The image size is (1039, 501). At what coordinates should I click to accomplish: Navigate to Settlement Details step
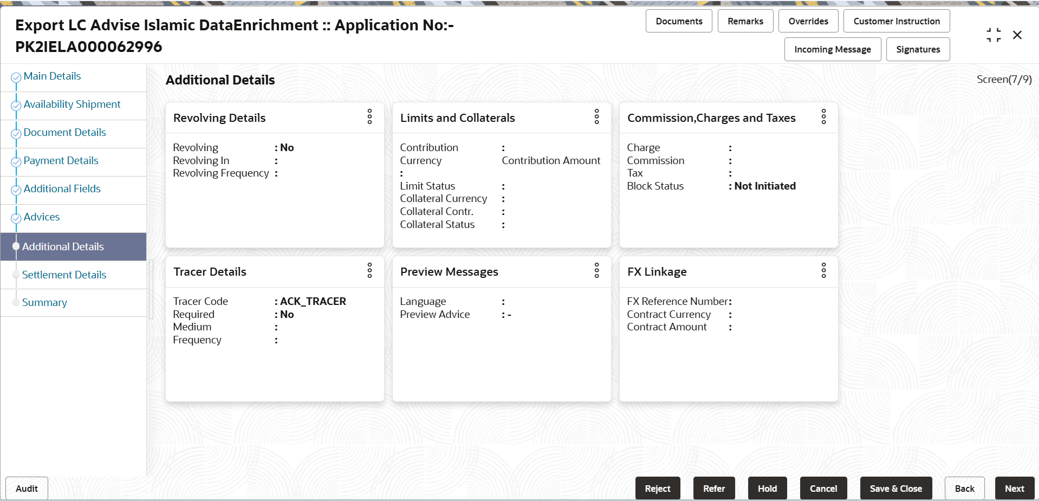(64, 275)
